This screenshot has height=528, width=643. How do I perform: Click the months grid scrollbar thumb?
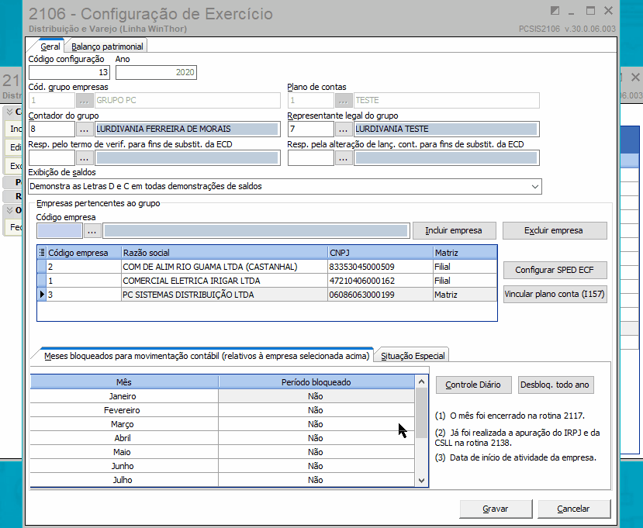click(421, 412)
